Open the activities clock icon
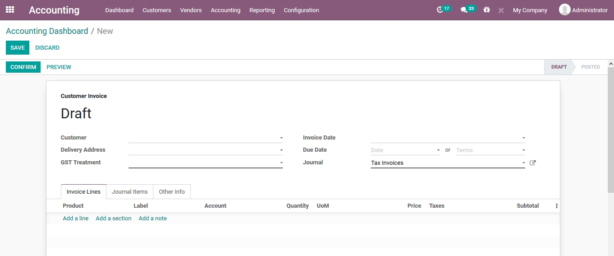Image resolution: width=614 pixels, height=256 pixels. point(440,10)
